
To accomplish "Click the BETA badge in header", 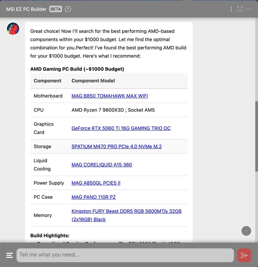I will tap(55, 9).
